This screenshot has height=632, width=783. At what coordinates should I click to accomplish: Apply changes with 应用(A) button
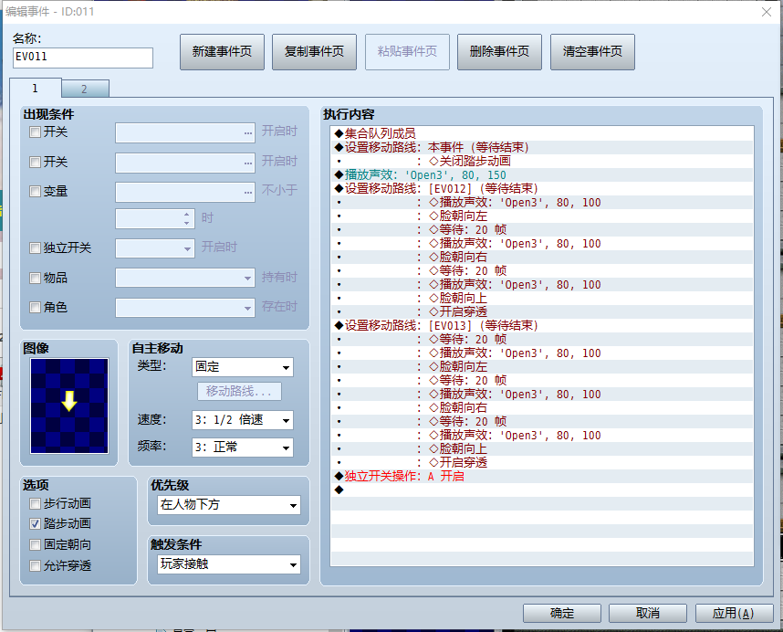pyautogui.click(x=734, y=613)
